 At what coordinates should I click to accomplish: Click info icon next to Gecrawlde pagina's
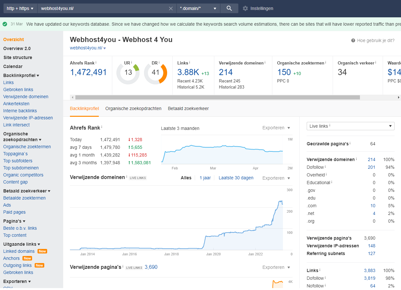350,143
